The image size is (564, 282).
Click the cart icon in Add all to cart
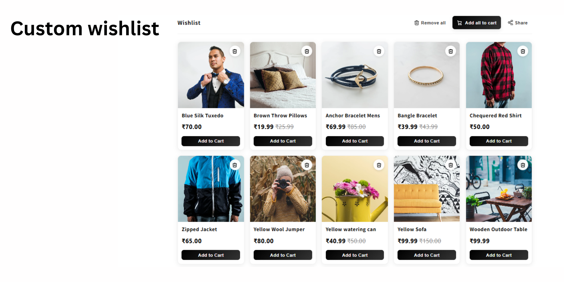click(x=460, y=23)
